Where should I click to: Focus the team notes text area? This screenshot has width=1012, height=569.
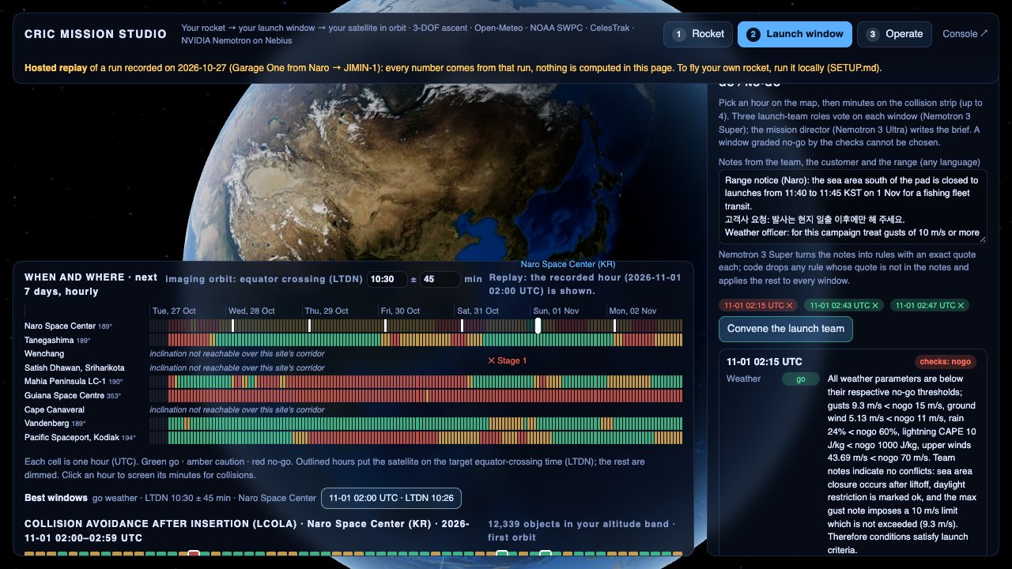852,206
